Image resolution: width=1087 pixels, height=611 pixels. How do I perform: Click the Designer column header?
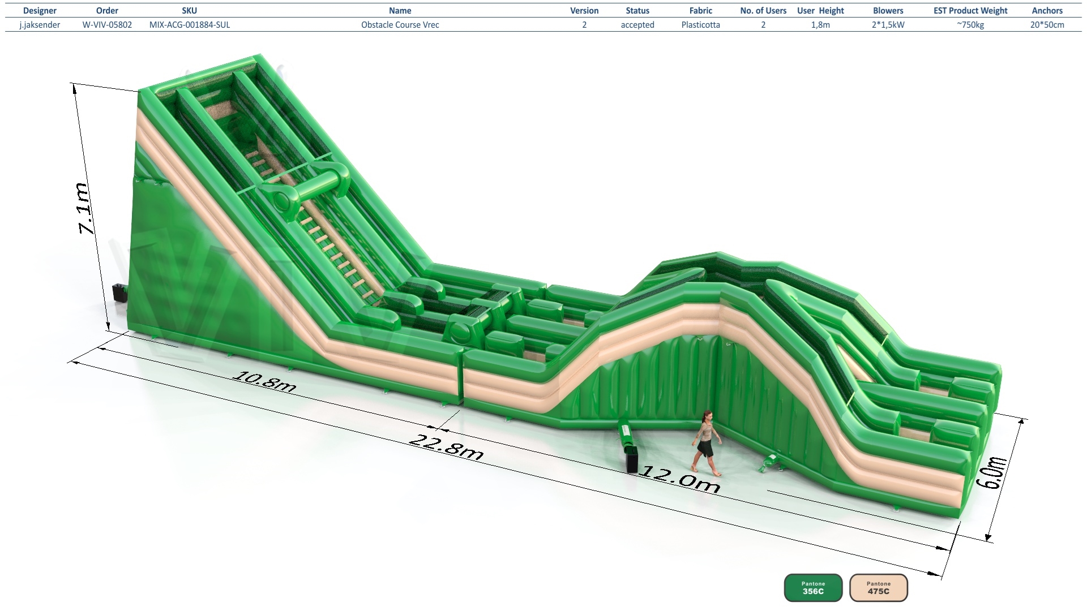point(40,11)
